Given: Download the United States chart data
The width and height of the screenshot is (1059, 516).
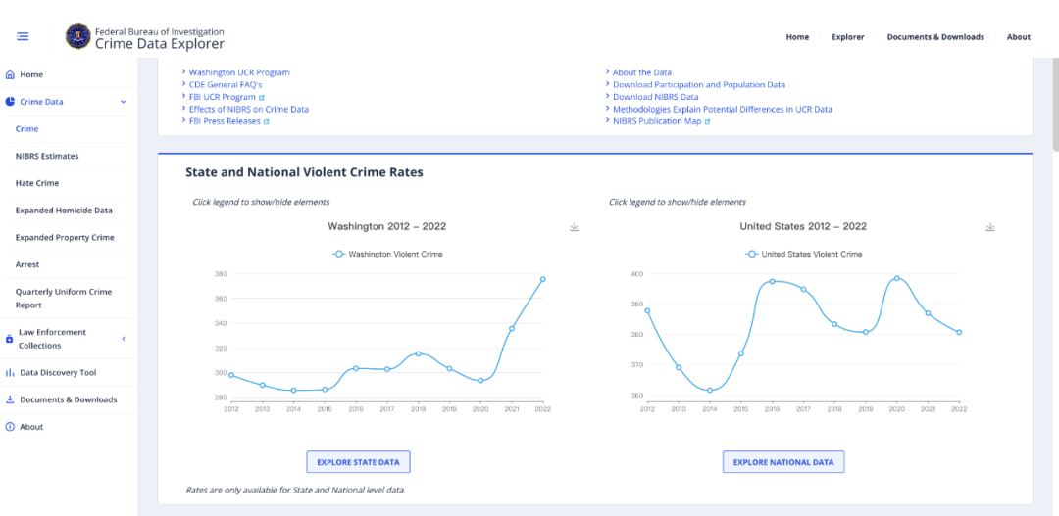Looking at the screenshot, I should click(x=990, y=227).
